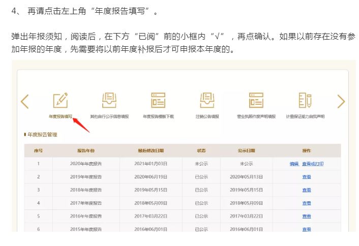Image resolution: width=359 pixels, height=246 pixels.
Task: Go to previous icons with left arrow
Action: point(25,101)
